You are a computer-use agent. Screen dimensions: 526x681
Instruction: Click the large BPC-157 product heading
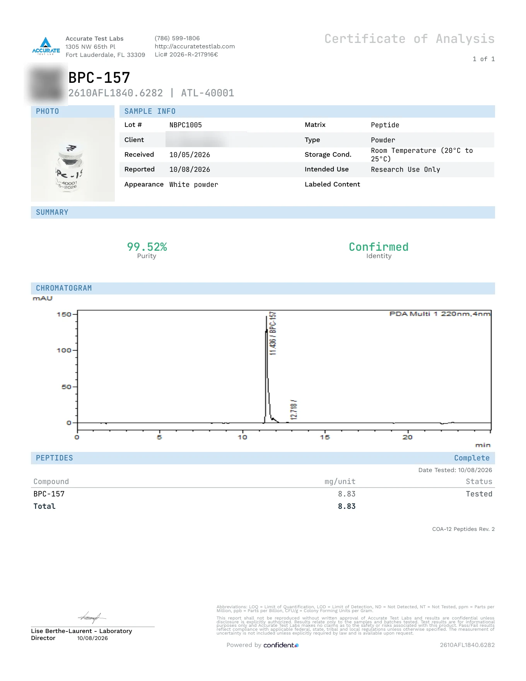tap(99, 78)
